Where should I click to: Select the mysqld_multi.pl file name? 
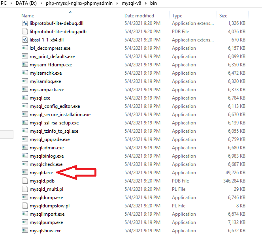click(47, 189)
